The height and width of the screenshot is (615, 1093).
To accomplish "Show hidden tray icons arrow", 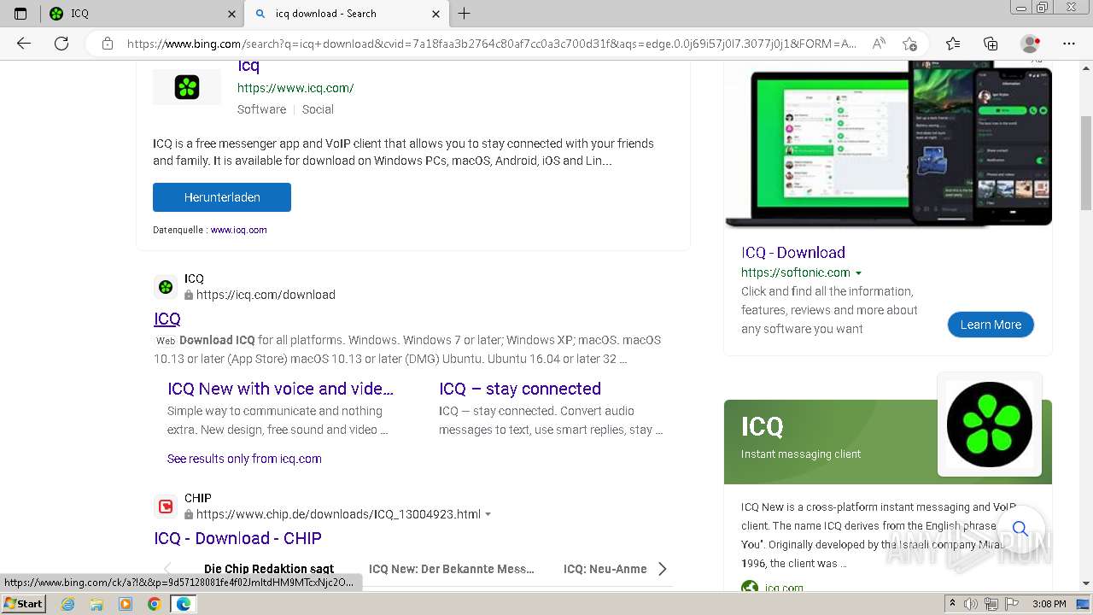I will [952, 604].
